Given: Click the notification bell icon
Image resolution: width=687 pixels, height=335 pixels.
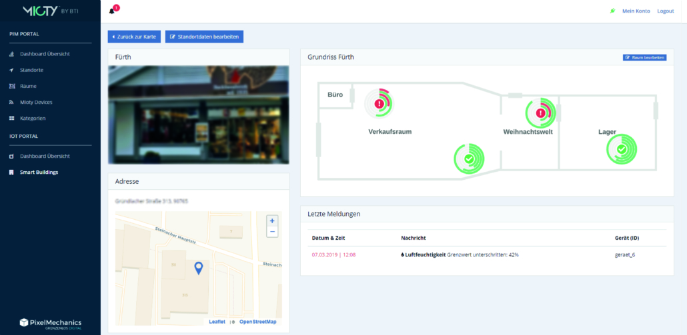Looking at the screenshot, I should pos(112,11).
